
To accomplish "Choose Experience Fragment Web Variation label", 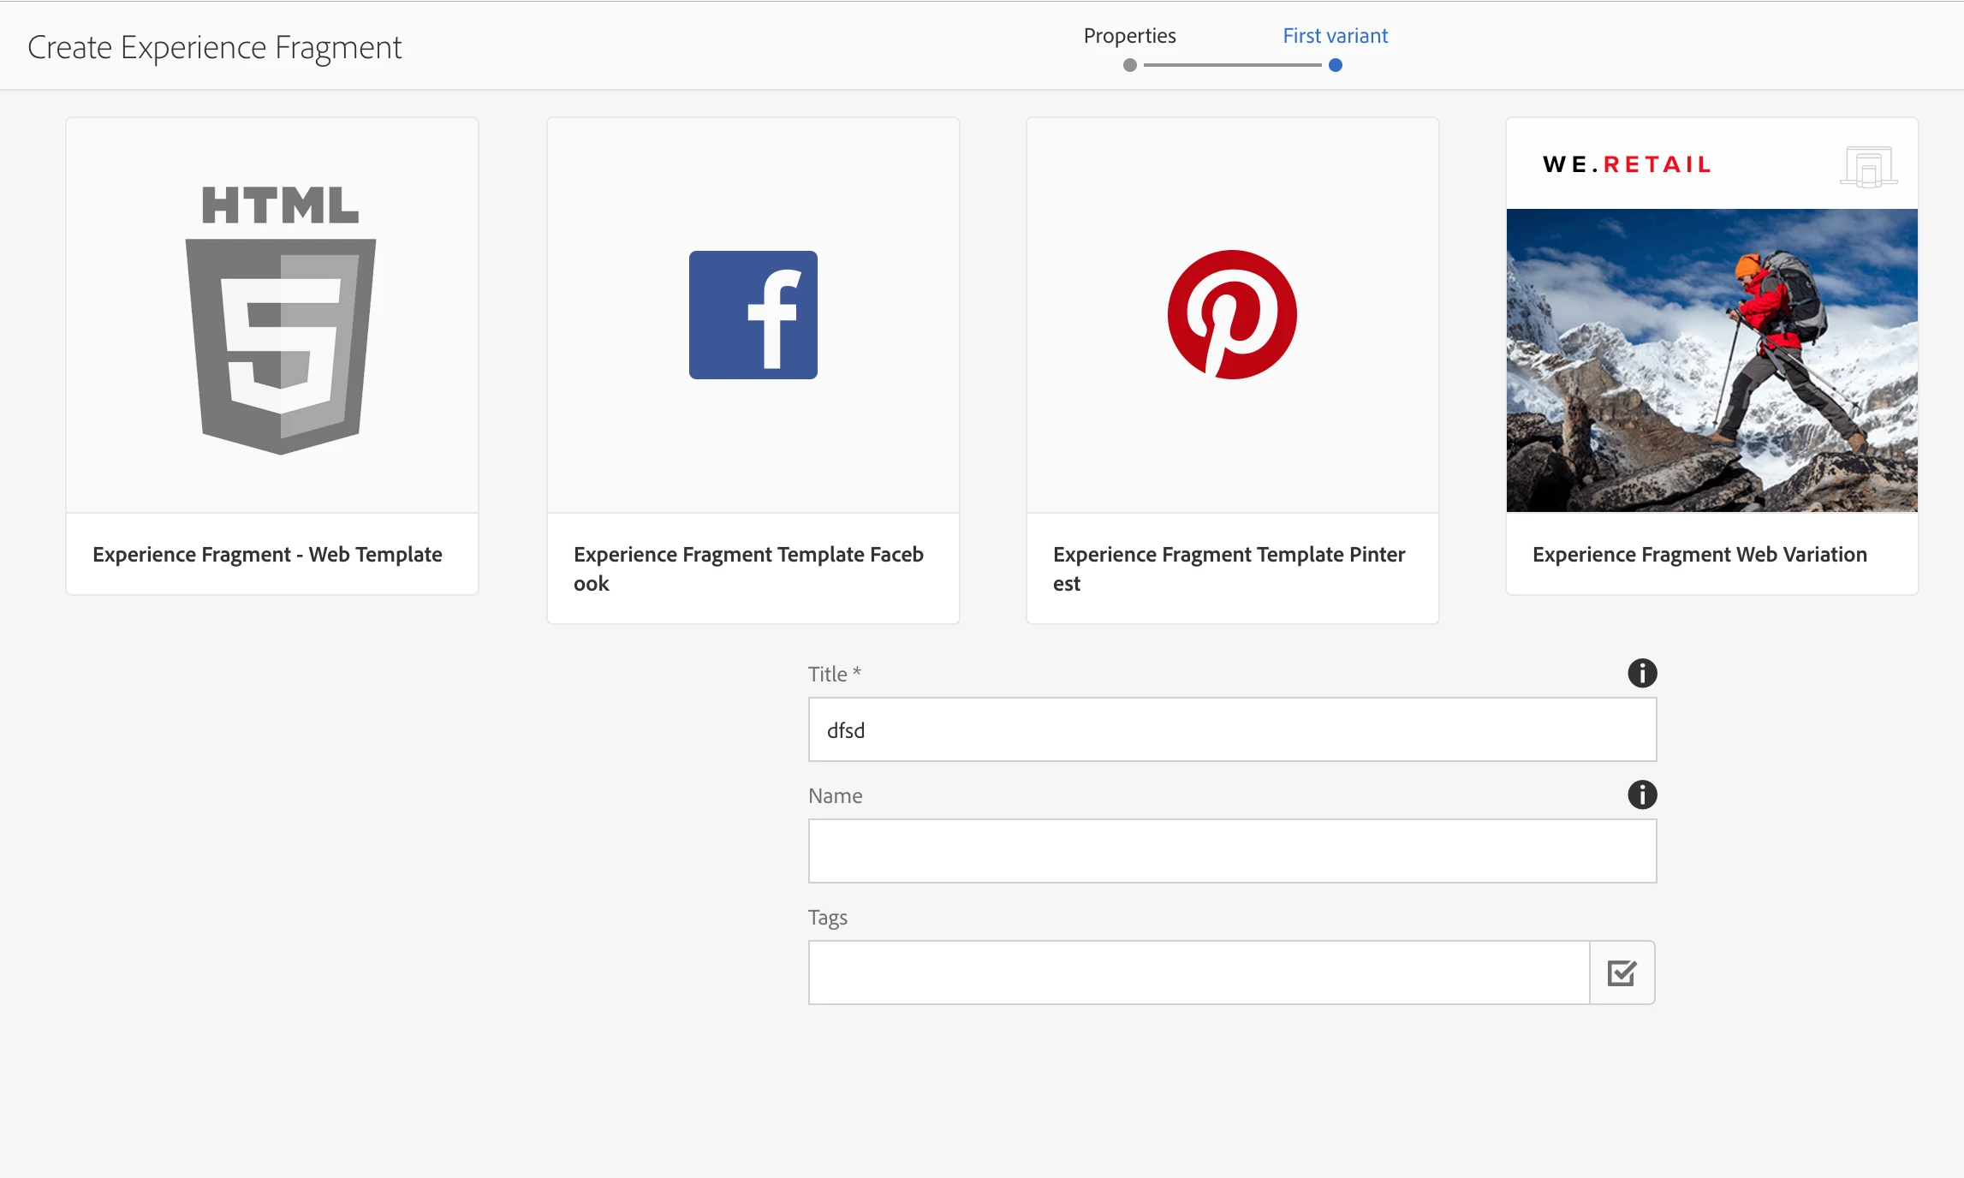I will coord(1699,555).
